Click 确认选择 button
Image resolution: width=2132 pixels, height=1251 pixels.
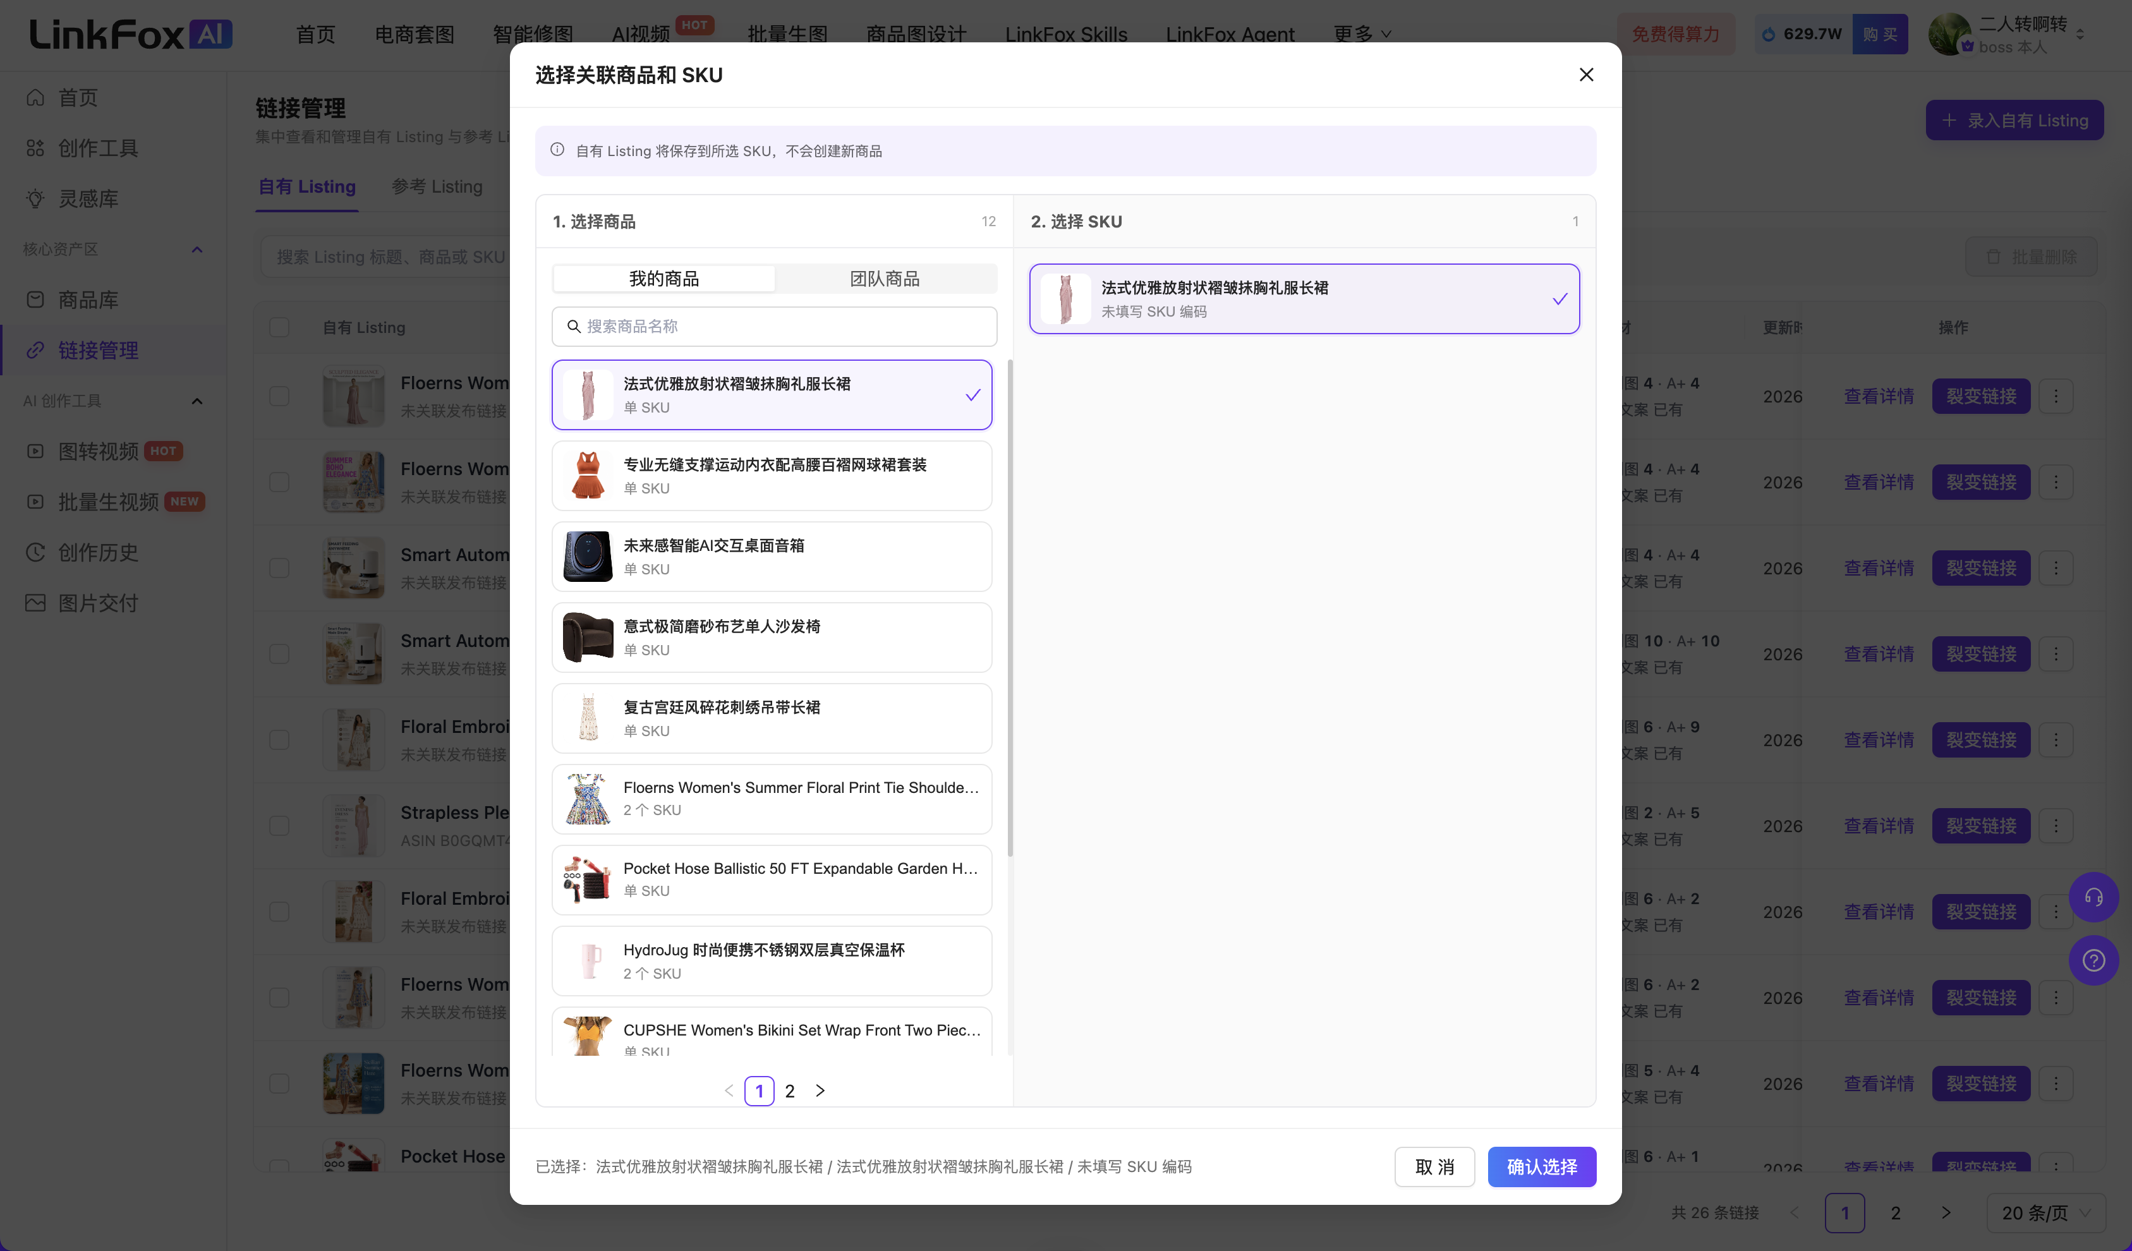coord(1541,1166)
